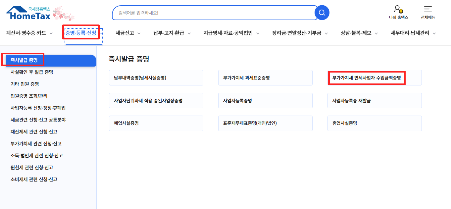Click the blue search magnifier button
451x209 pixels.
point(322,13)
